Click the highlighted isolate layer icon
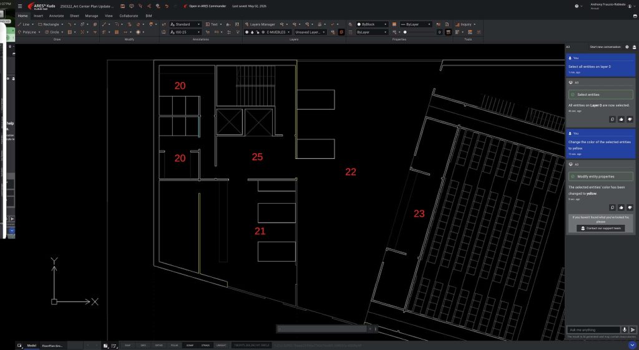The height and width of the screenshot is (350, 639). [x=341, y=32]
